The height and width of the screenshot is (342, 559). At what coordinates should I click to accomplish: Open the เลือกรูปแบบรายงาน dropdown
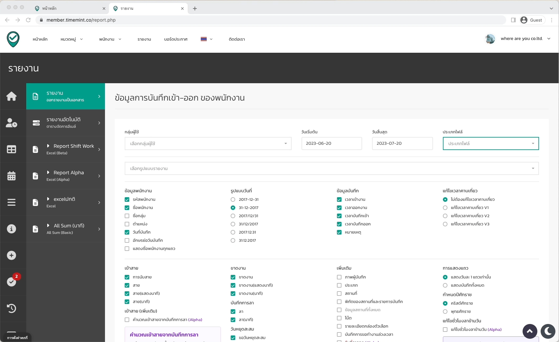point(332,168)
